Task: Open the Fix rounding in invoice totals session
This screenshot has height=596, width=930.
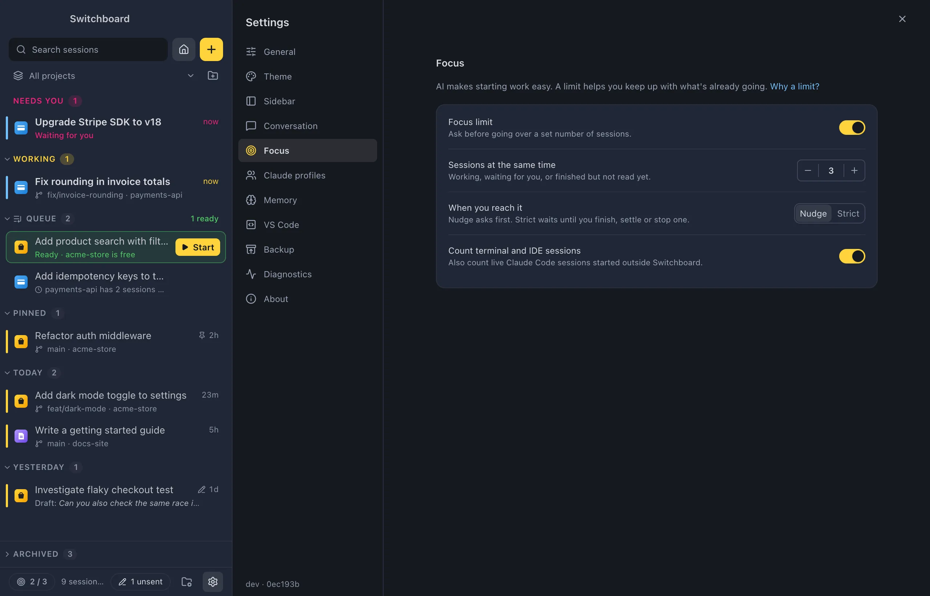Action: pos(116,187)
